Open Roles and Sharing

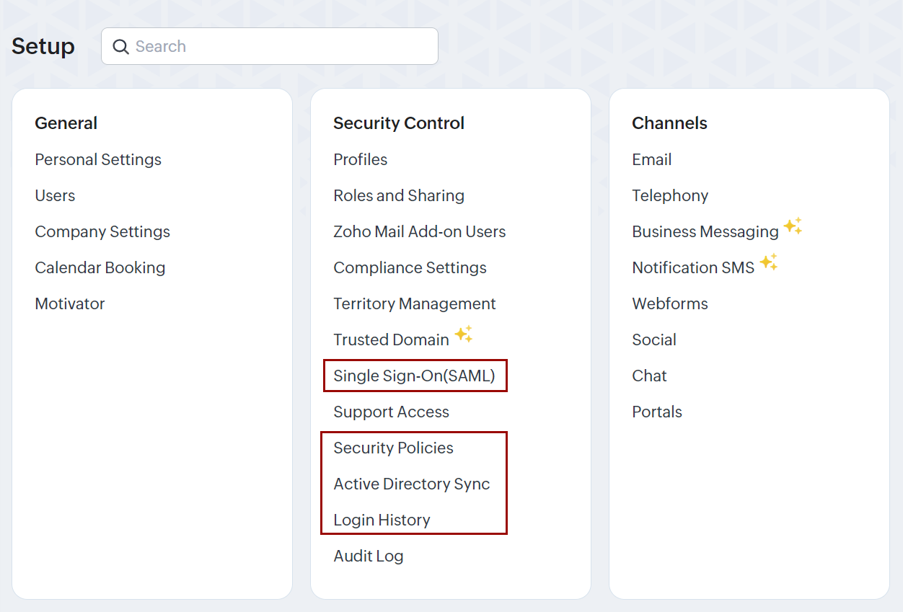pos(398,195)
